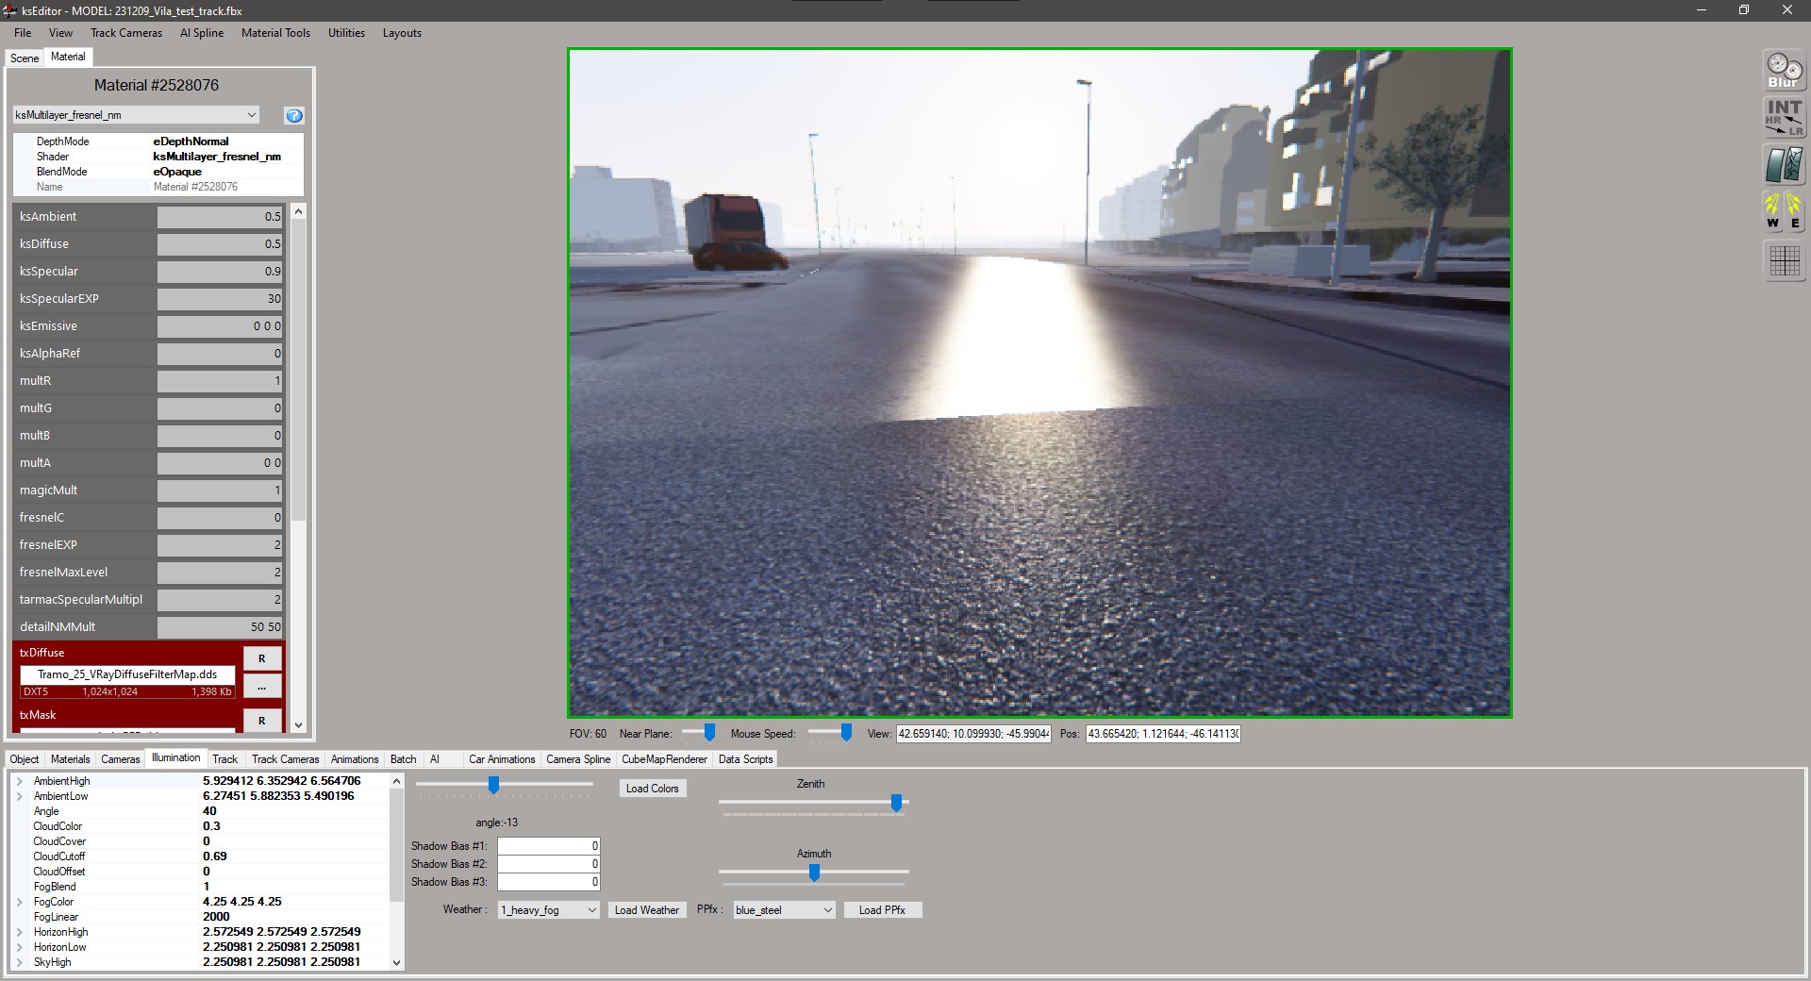The image size is (1811, 981).
Task: Click the Near Plane slider handle
Action: click(x=709, y=733)
